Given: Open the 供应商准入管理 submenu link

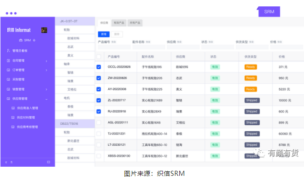Looking at the screenshot, I should [27, 108].
